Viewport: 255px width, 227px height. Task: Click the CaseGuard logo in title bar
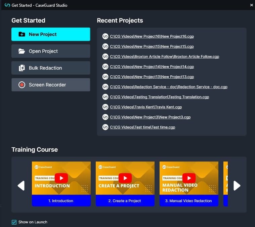[7, 5]
